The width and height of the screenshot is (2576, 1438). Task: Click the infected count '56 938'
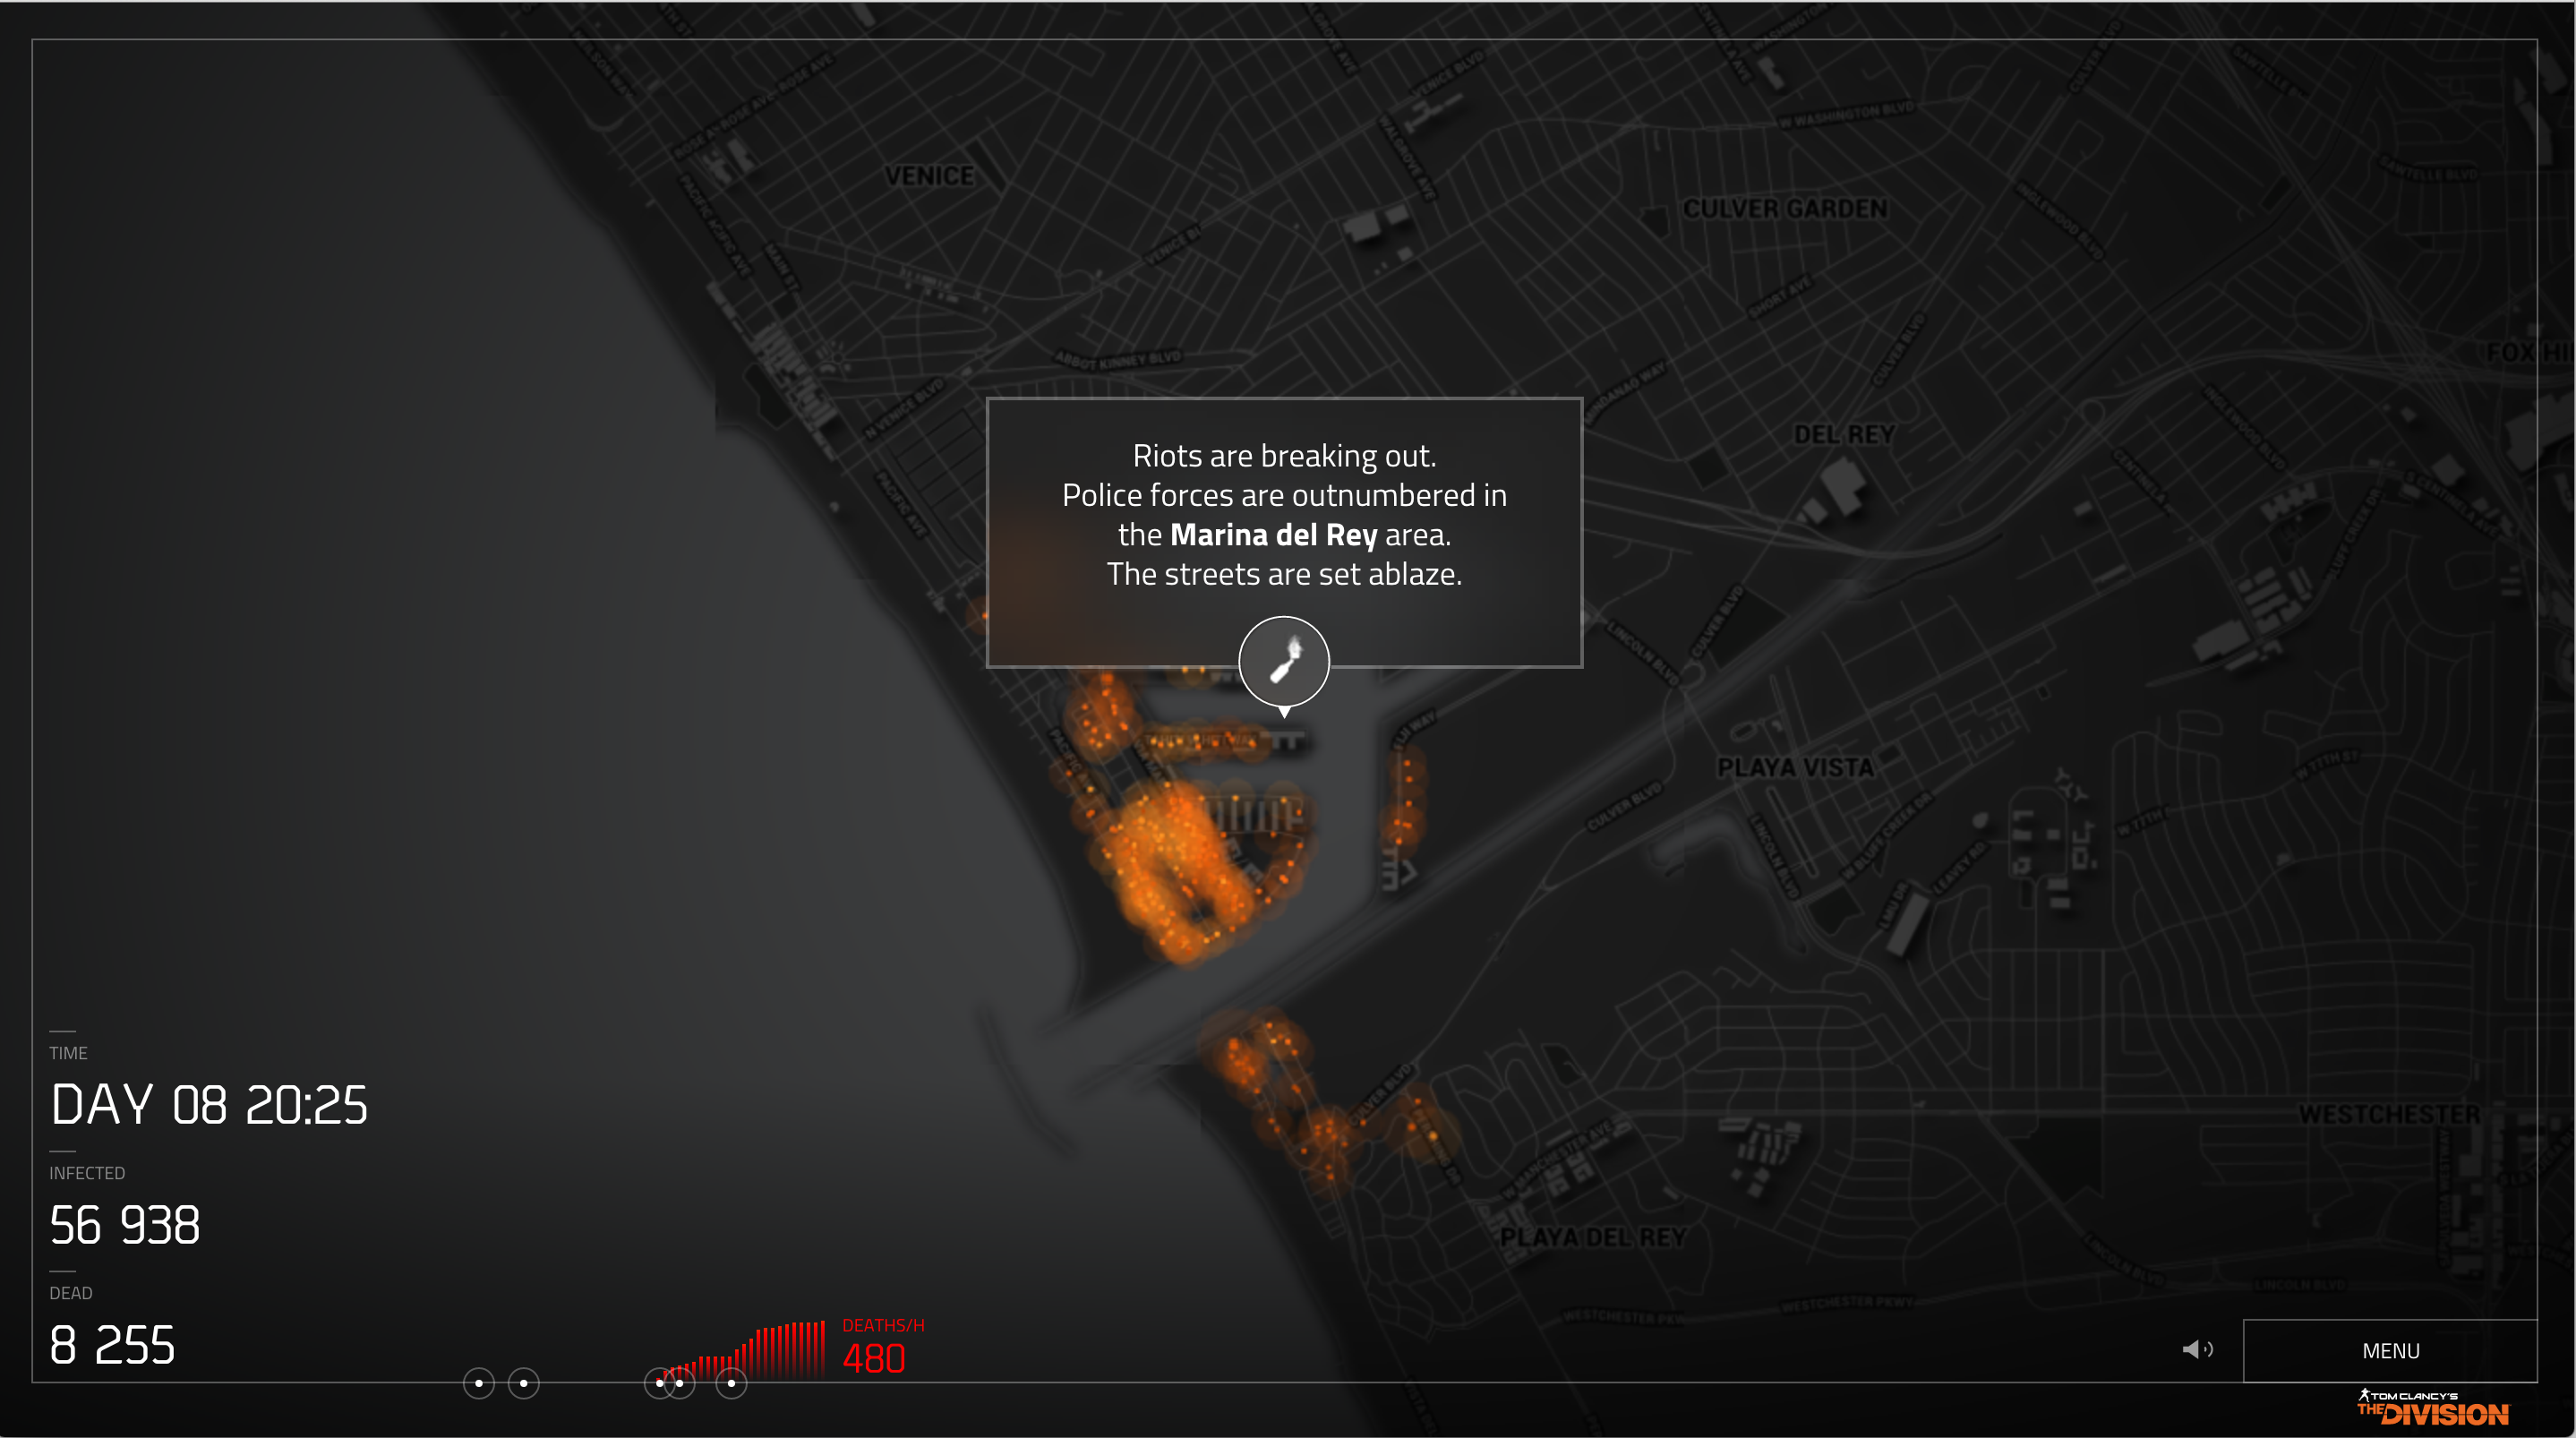click(x=125, y=1225)
